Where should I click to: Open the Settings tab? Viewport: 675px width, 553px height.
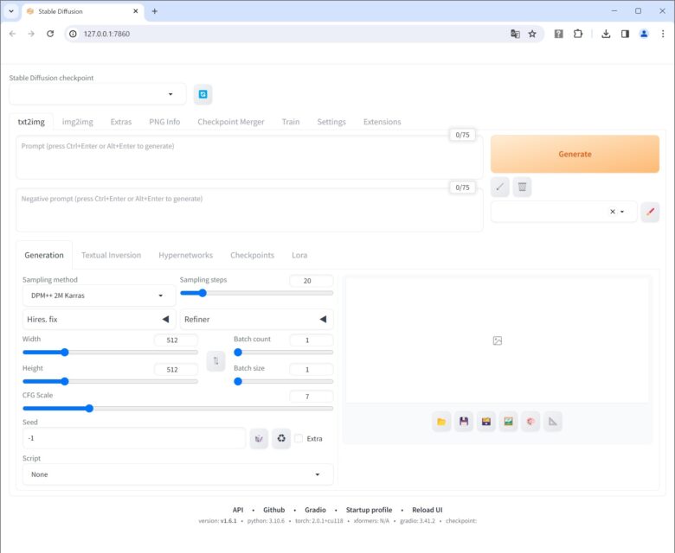(x=331, y=122)
